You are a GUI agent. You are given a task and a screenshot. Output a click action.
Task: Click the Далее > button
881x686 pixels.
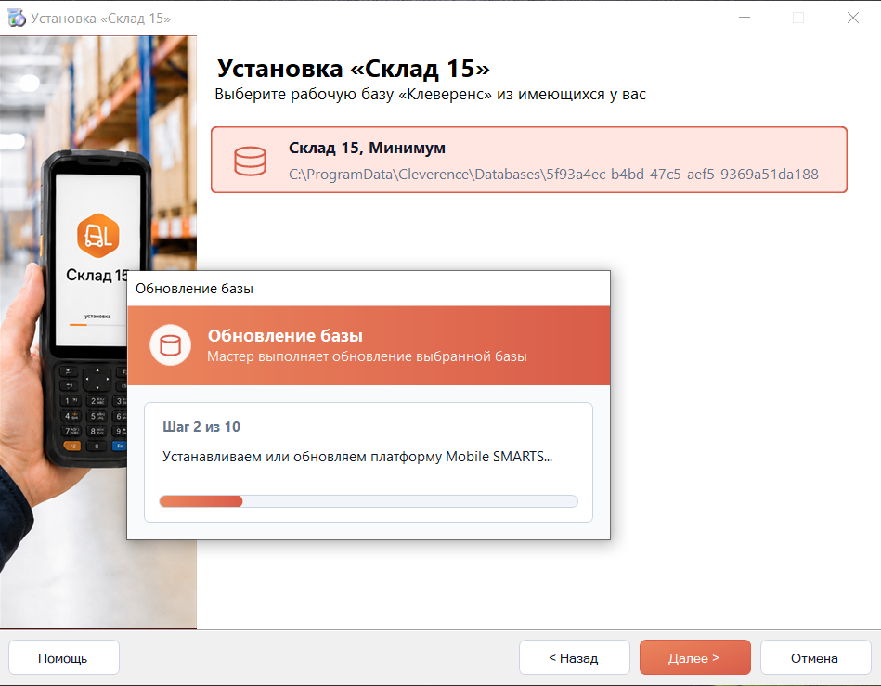coord(695,657)
